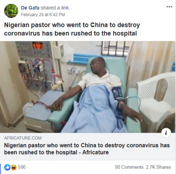This screenshot has height=174, width=176.
Task: Click the Haha laughing reaction icon
Action: [x=14, y=167]
